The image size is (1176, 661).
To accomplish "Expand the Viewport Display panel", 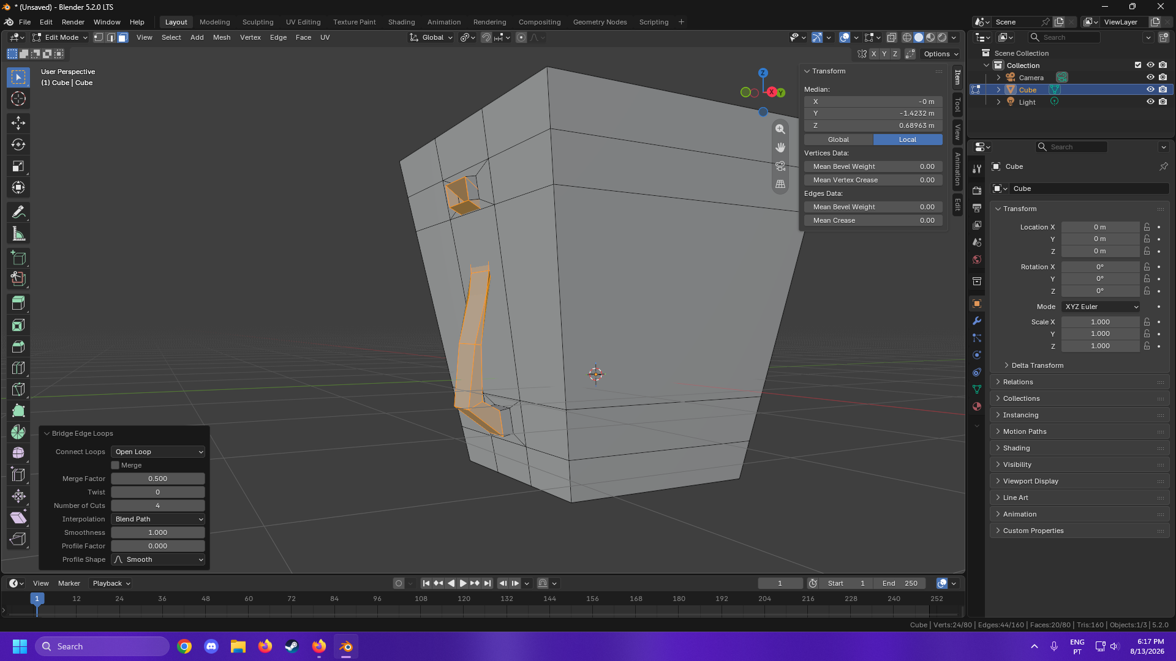I will pos(1079,481).
